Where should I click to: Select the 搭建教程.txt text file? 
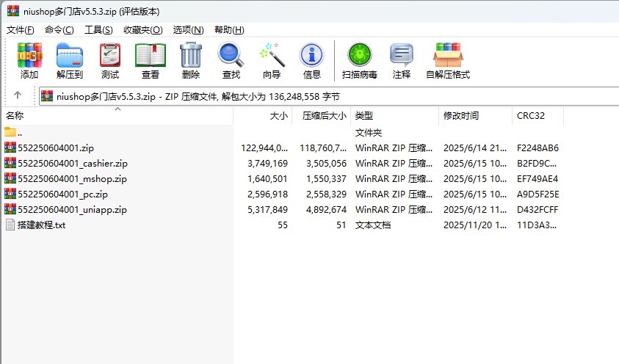(x=41, y=225)
